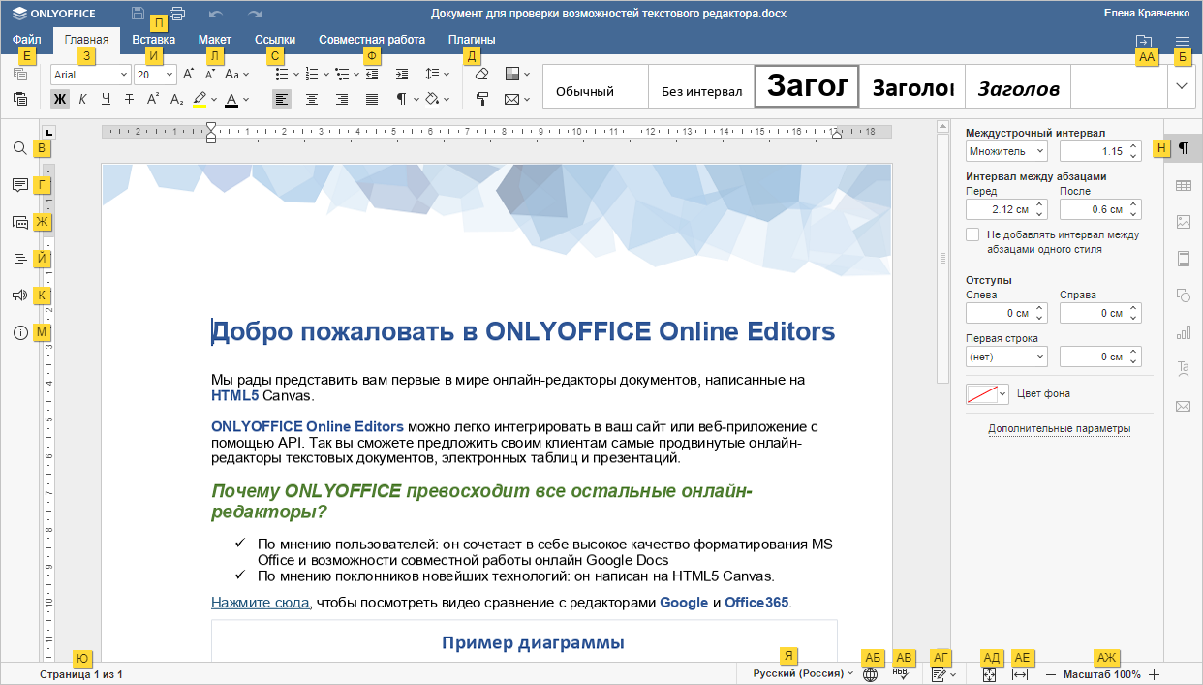Zoom in with the plus icon
The height and width of the screenshot is (685, 1203).
[x=1154, y=674]
